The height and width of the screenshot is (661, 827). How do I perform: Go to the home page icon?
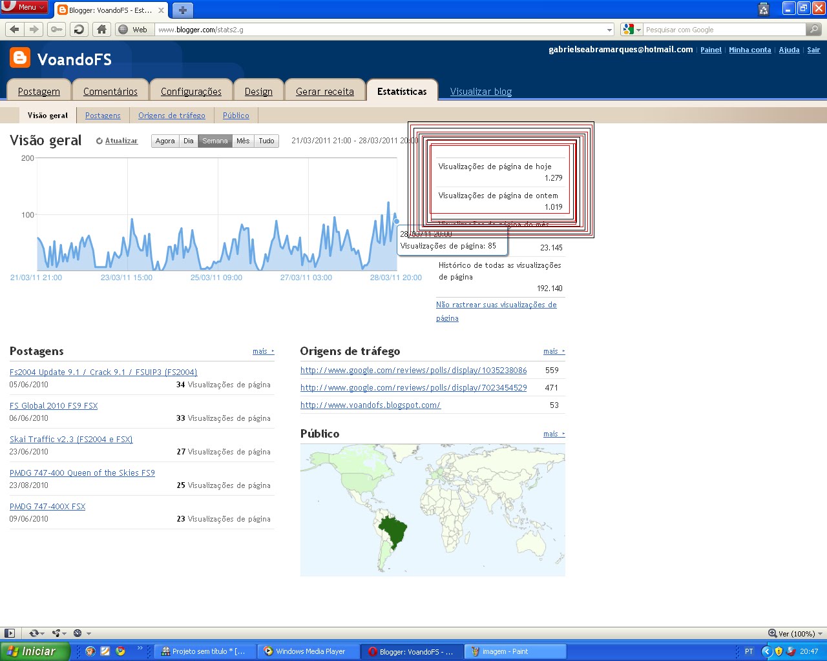101,29
